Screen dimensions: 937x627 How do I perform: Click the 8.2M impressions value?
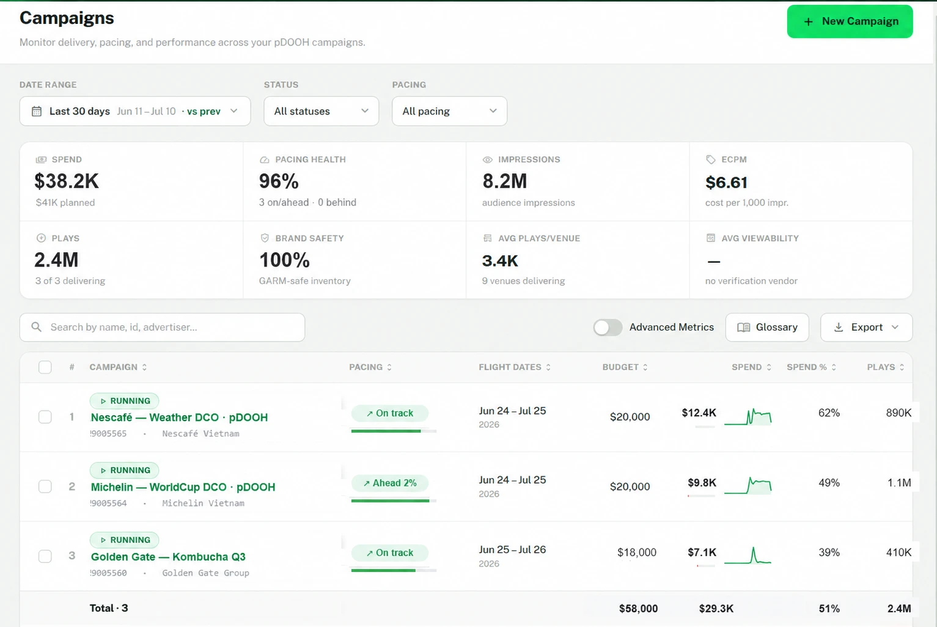coord(504,182)
